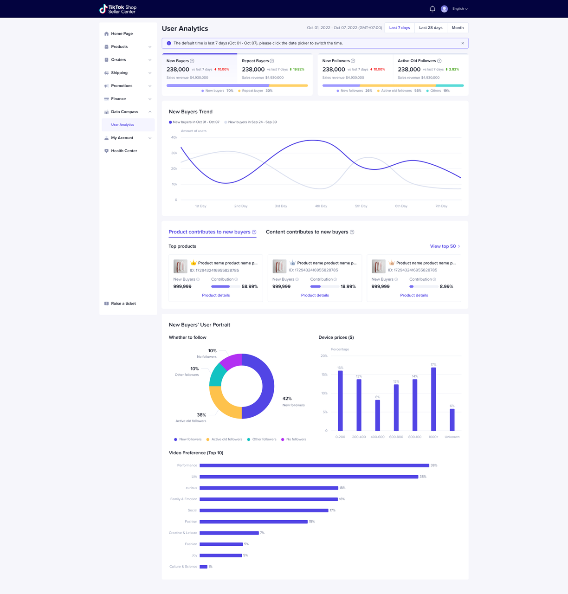Toggle 'Active old followers' donut legend item

click(224, 439)
